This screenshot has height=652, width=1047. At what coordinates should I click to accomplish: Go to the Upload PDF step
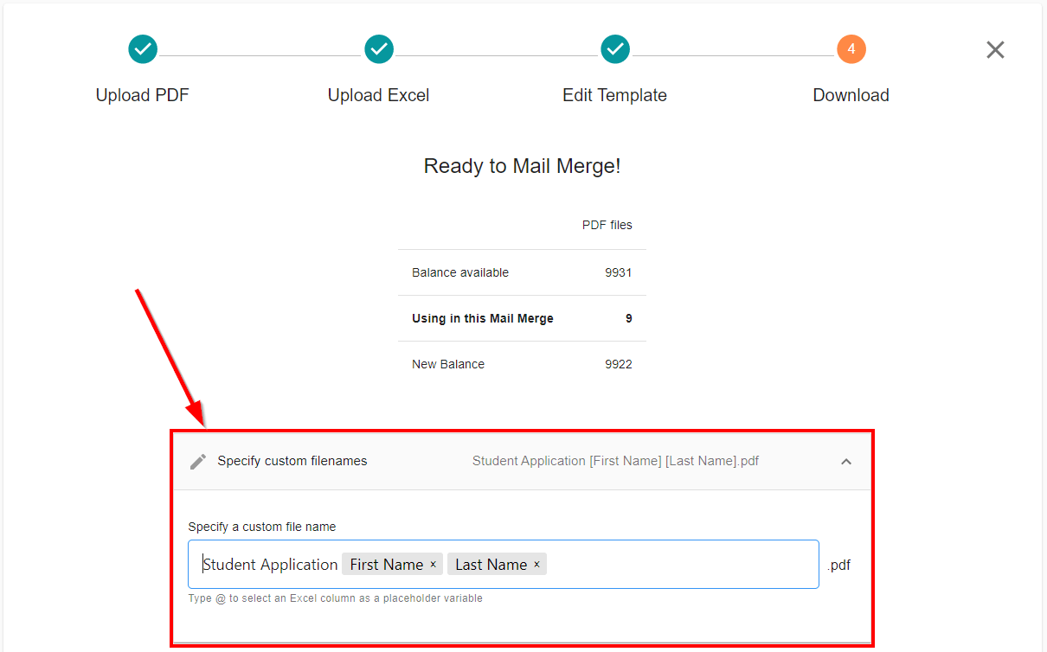pos(143,95)
